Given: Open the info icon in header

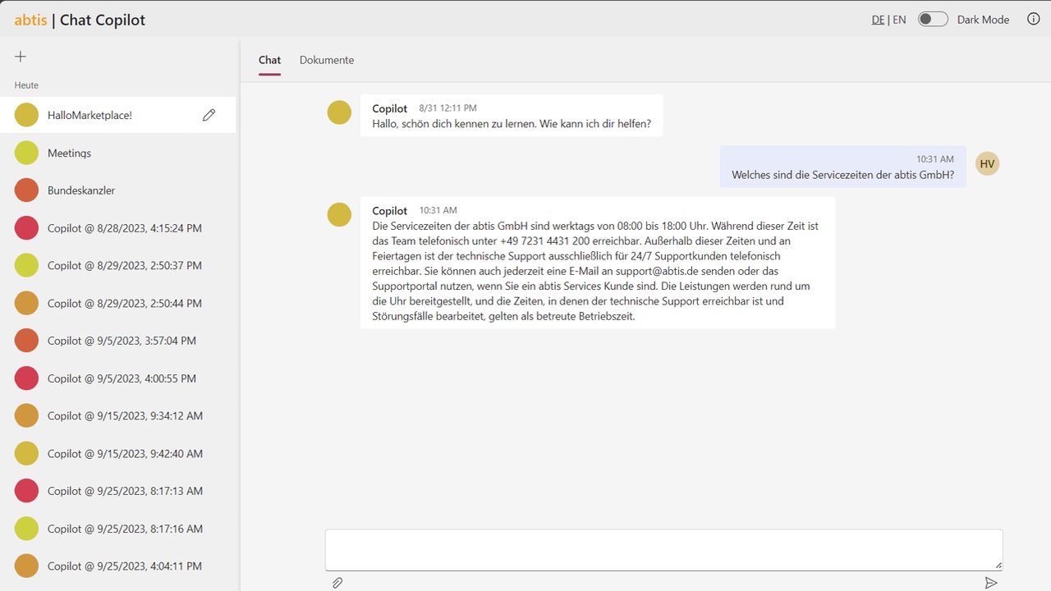Looking at the screenshot, I should pyautogui.click(x=1034, y=19).
